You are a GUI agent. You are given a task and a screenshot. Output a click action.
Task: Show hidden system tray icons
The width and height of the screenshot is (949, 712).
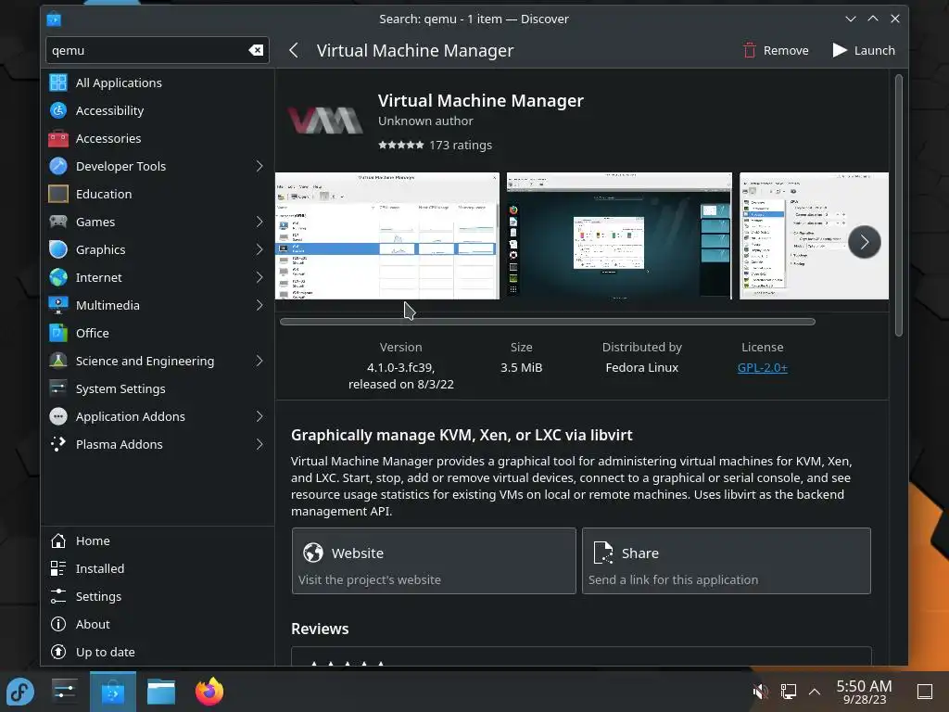pos(815,692)
